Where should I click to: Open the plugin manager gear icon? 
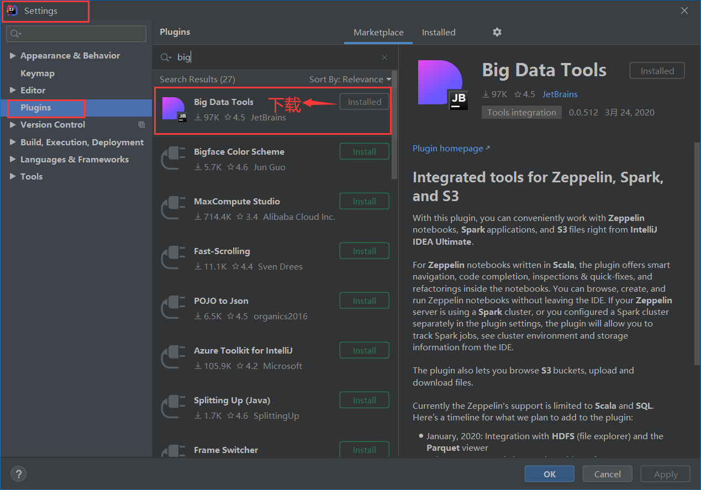pos(497,32)
